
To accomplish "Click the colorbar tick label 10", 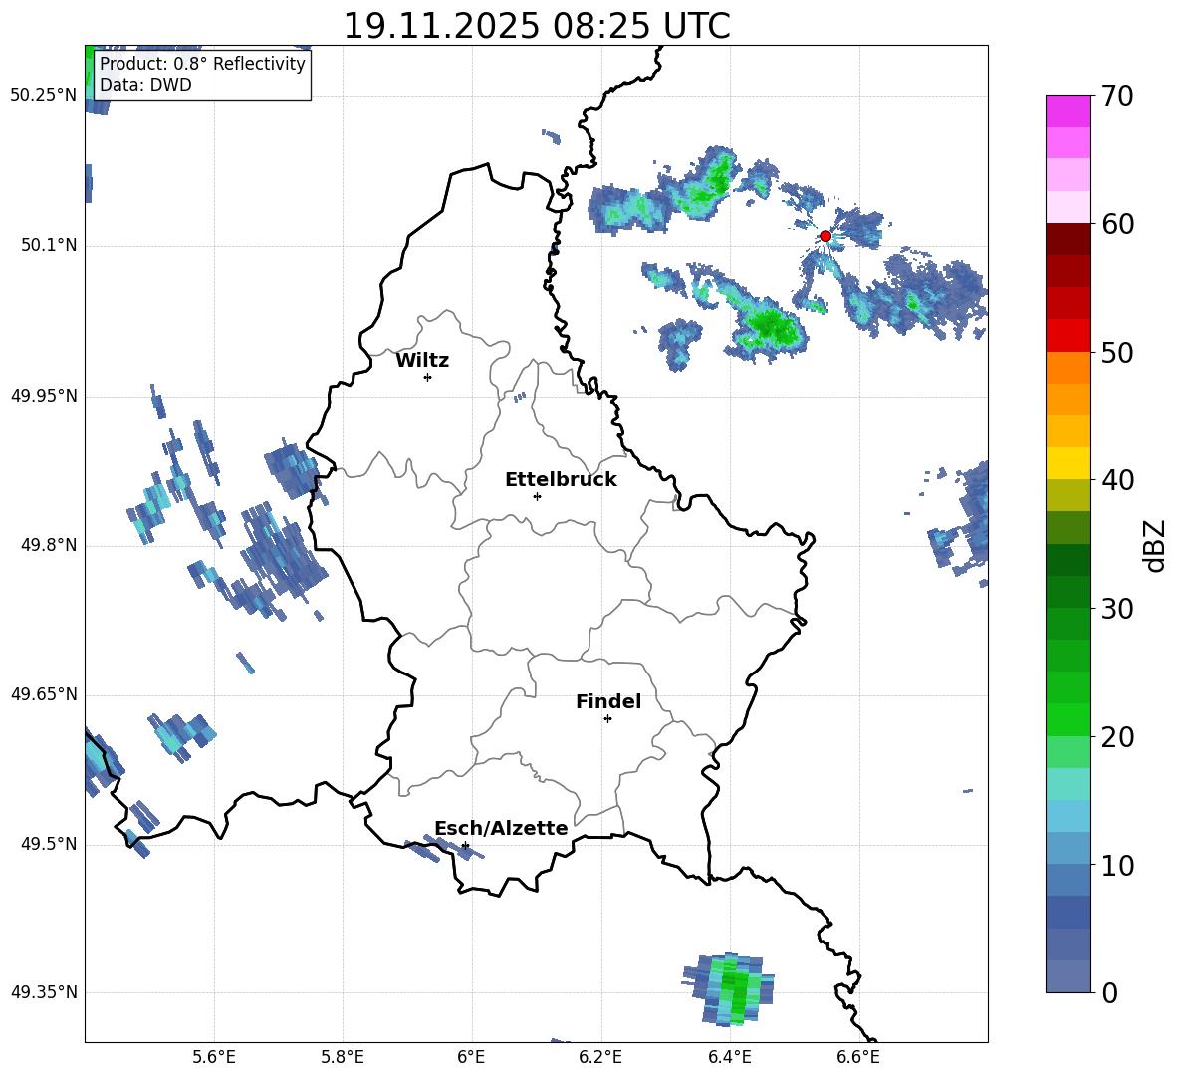I will click(1117, 865).
